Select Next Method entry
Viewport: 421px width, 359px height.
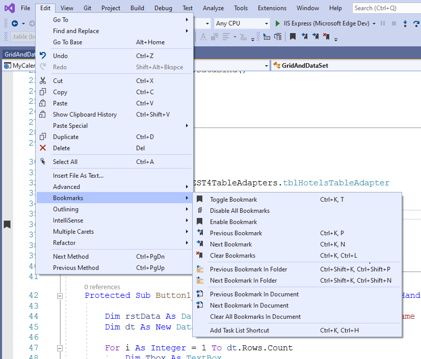coord(115,257)
